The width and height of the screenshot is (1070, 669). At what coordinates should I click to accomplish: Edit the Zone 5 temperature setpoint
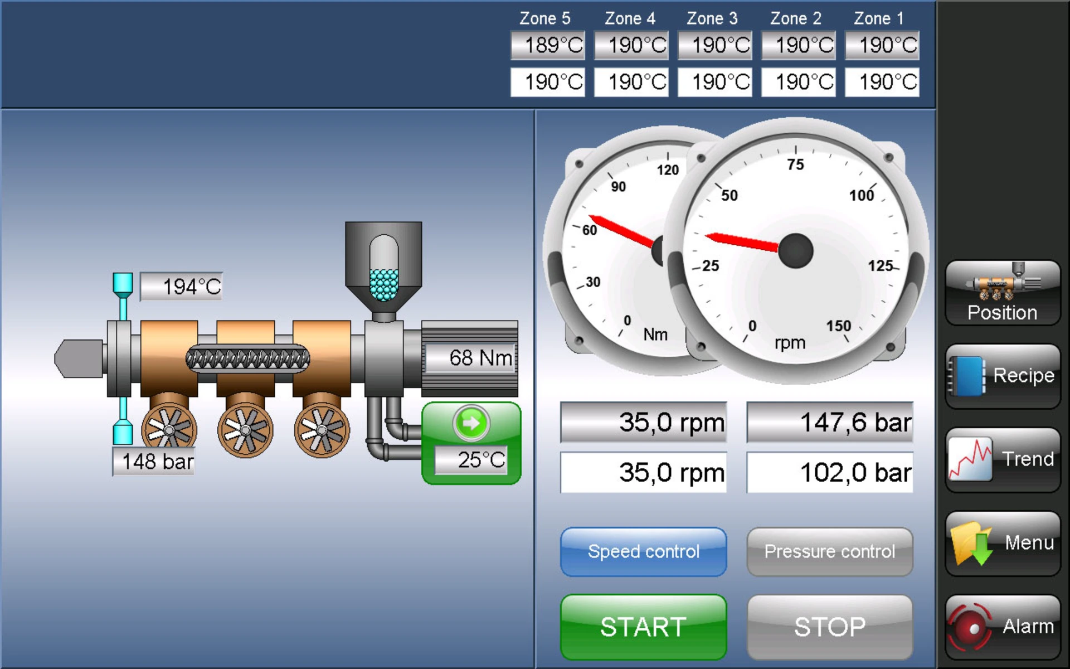coord(547,82)
